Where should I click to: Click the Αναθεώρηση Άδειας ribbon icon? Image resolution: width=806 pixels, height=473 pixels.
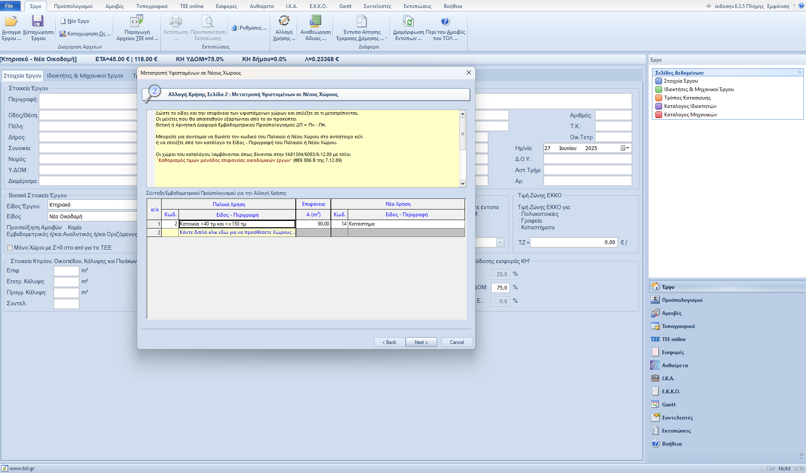point(315,21)
